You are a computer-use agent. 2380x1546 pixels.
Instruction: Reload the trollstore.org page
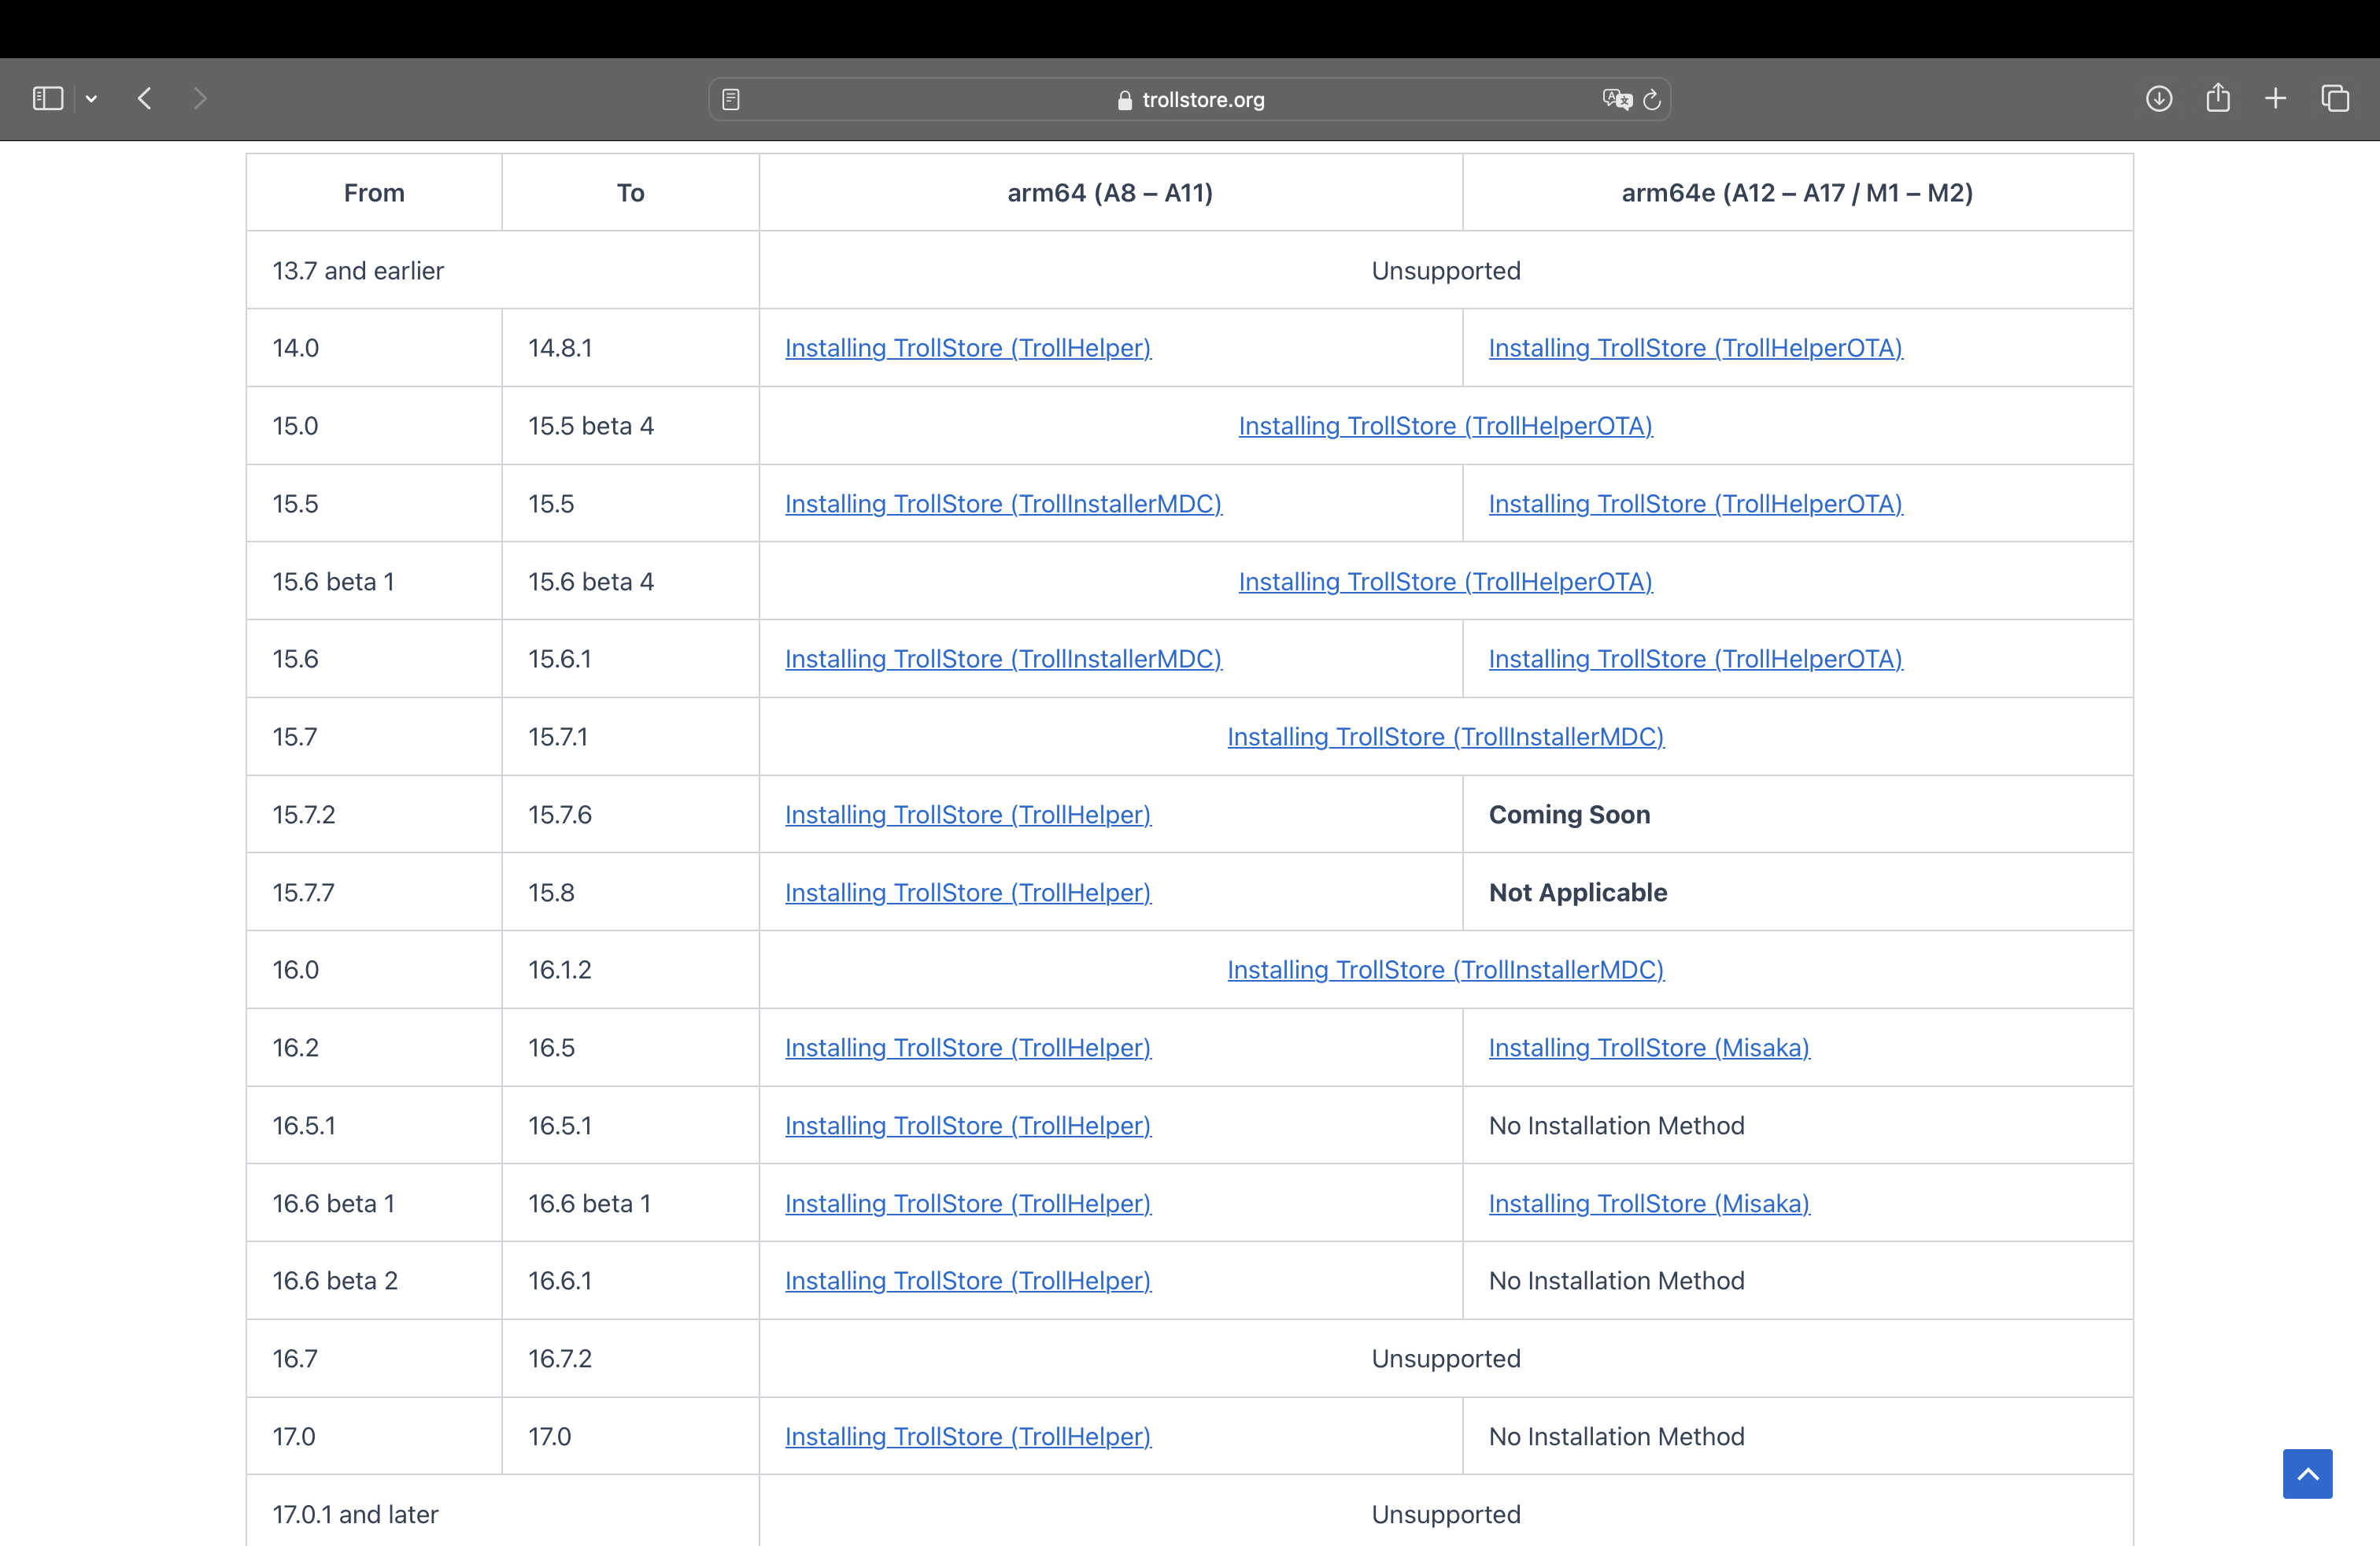1652,99
